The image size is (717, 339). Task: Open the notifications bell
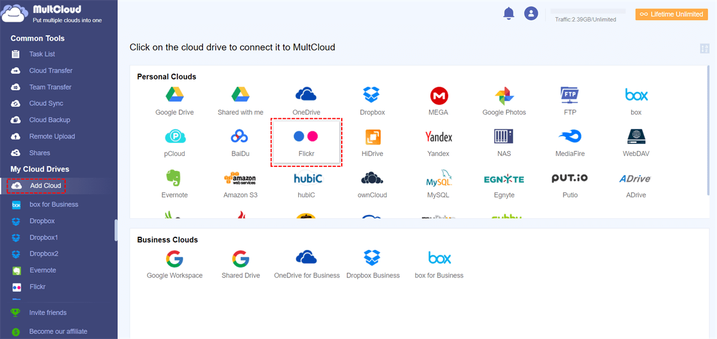tap(508, 13)
